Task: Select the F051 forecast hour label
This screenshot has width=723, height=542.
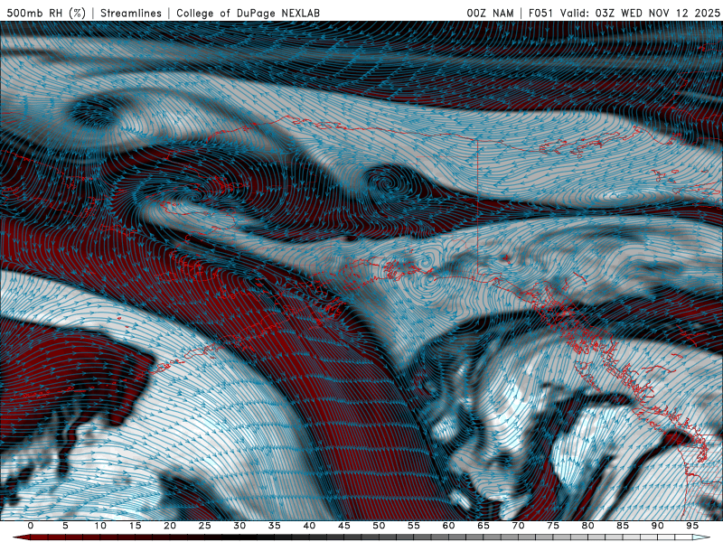Action: click(541, 13)
